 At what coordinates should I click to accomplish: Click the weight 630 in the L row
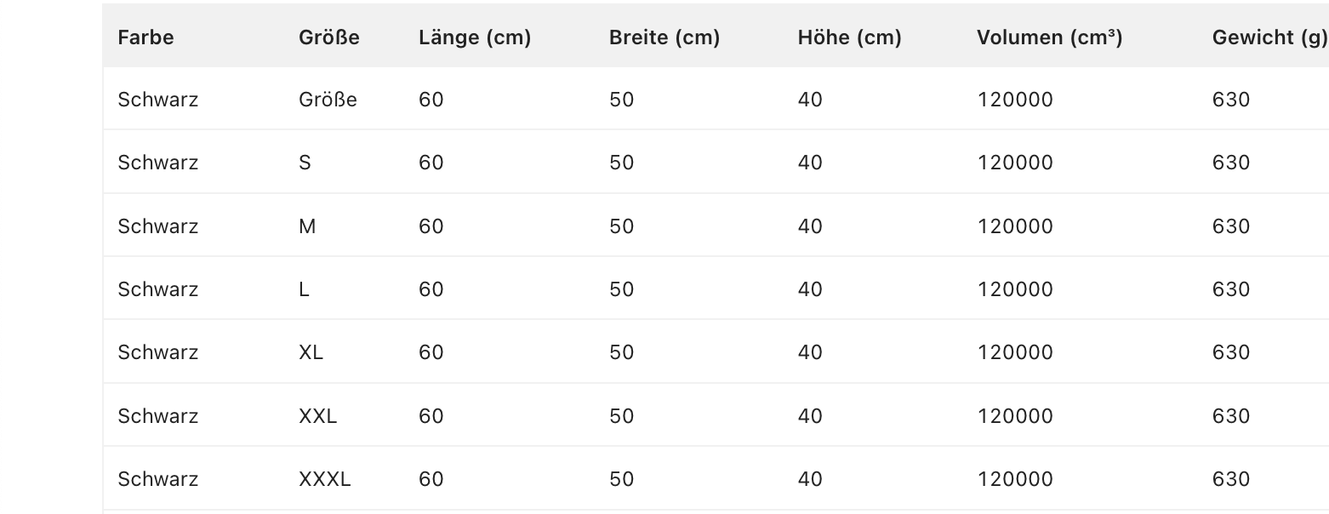tap(1231, 289)
